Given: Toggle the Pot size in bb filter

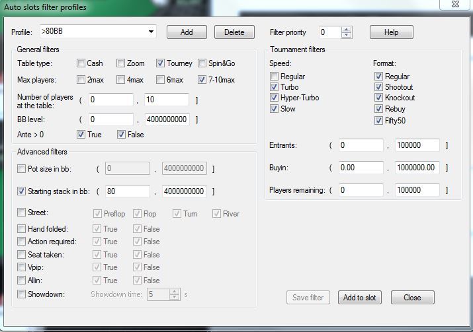Looking at the screenshot, I should coord(21,168).
